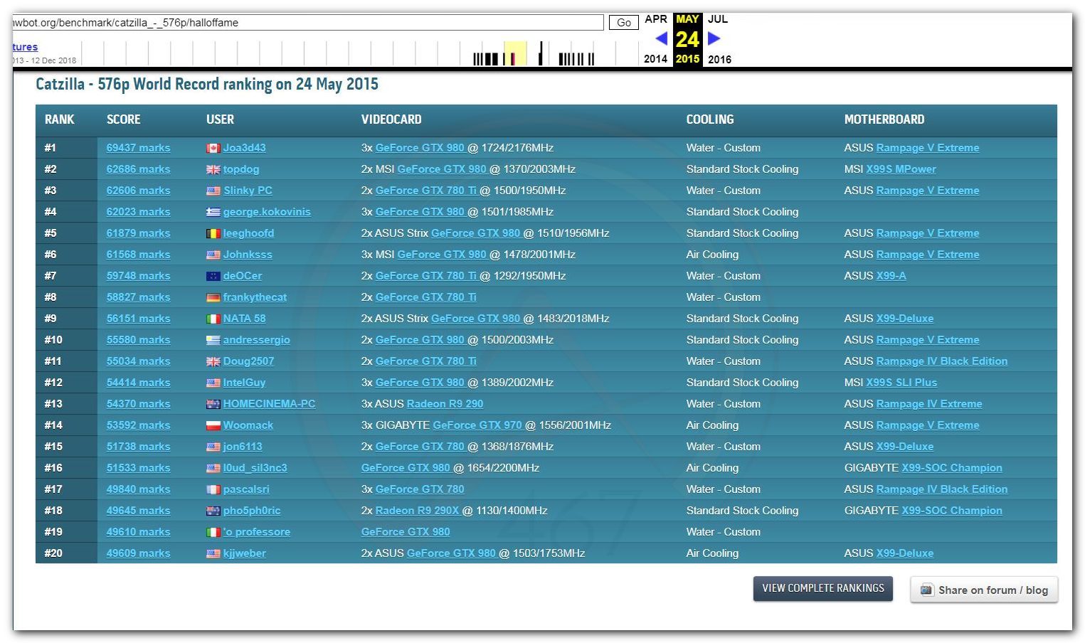Screen dimensions: 1085x643
Task: Open Rampage IV Black Edition link in row 11
Action: click(x=941, y=361)
